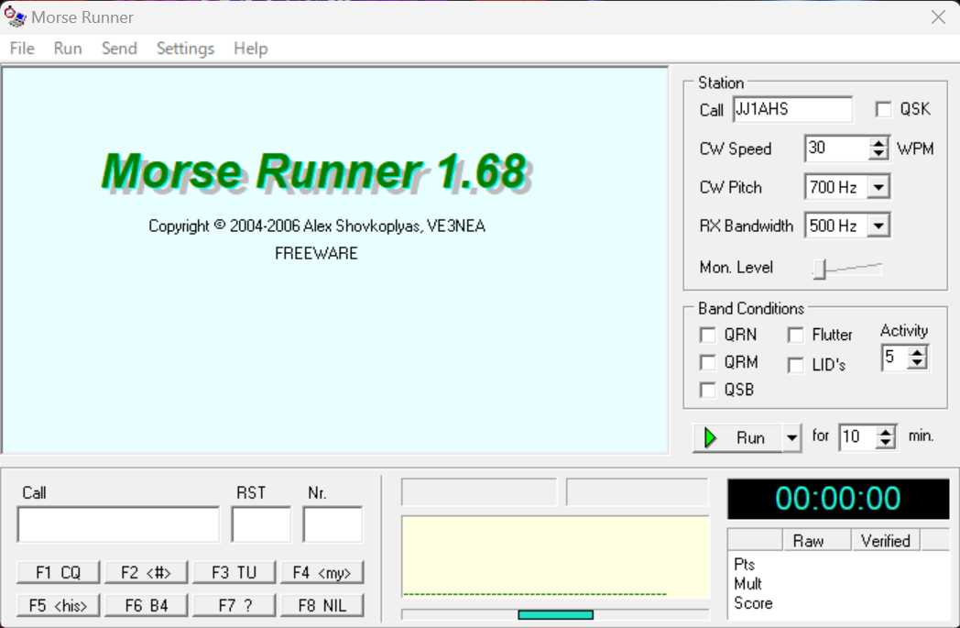This screenshot has width=960, height=628.
Task: Click the F6 B4 button
Action: [x=146, y=605]
